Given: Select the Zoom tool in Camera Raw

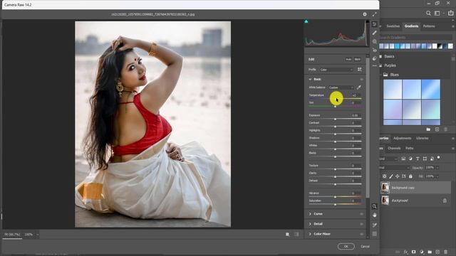Looking at the screenshot, I should point(375,206).
